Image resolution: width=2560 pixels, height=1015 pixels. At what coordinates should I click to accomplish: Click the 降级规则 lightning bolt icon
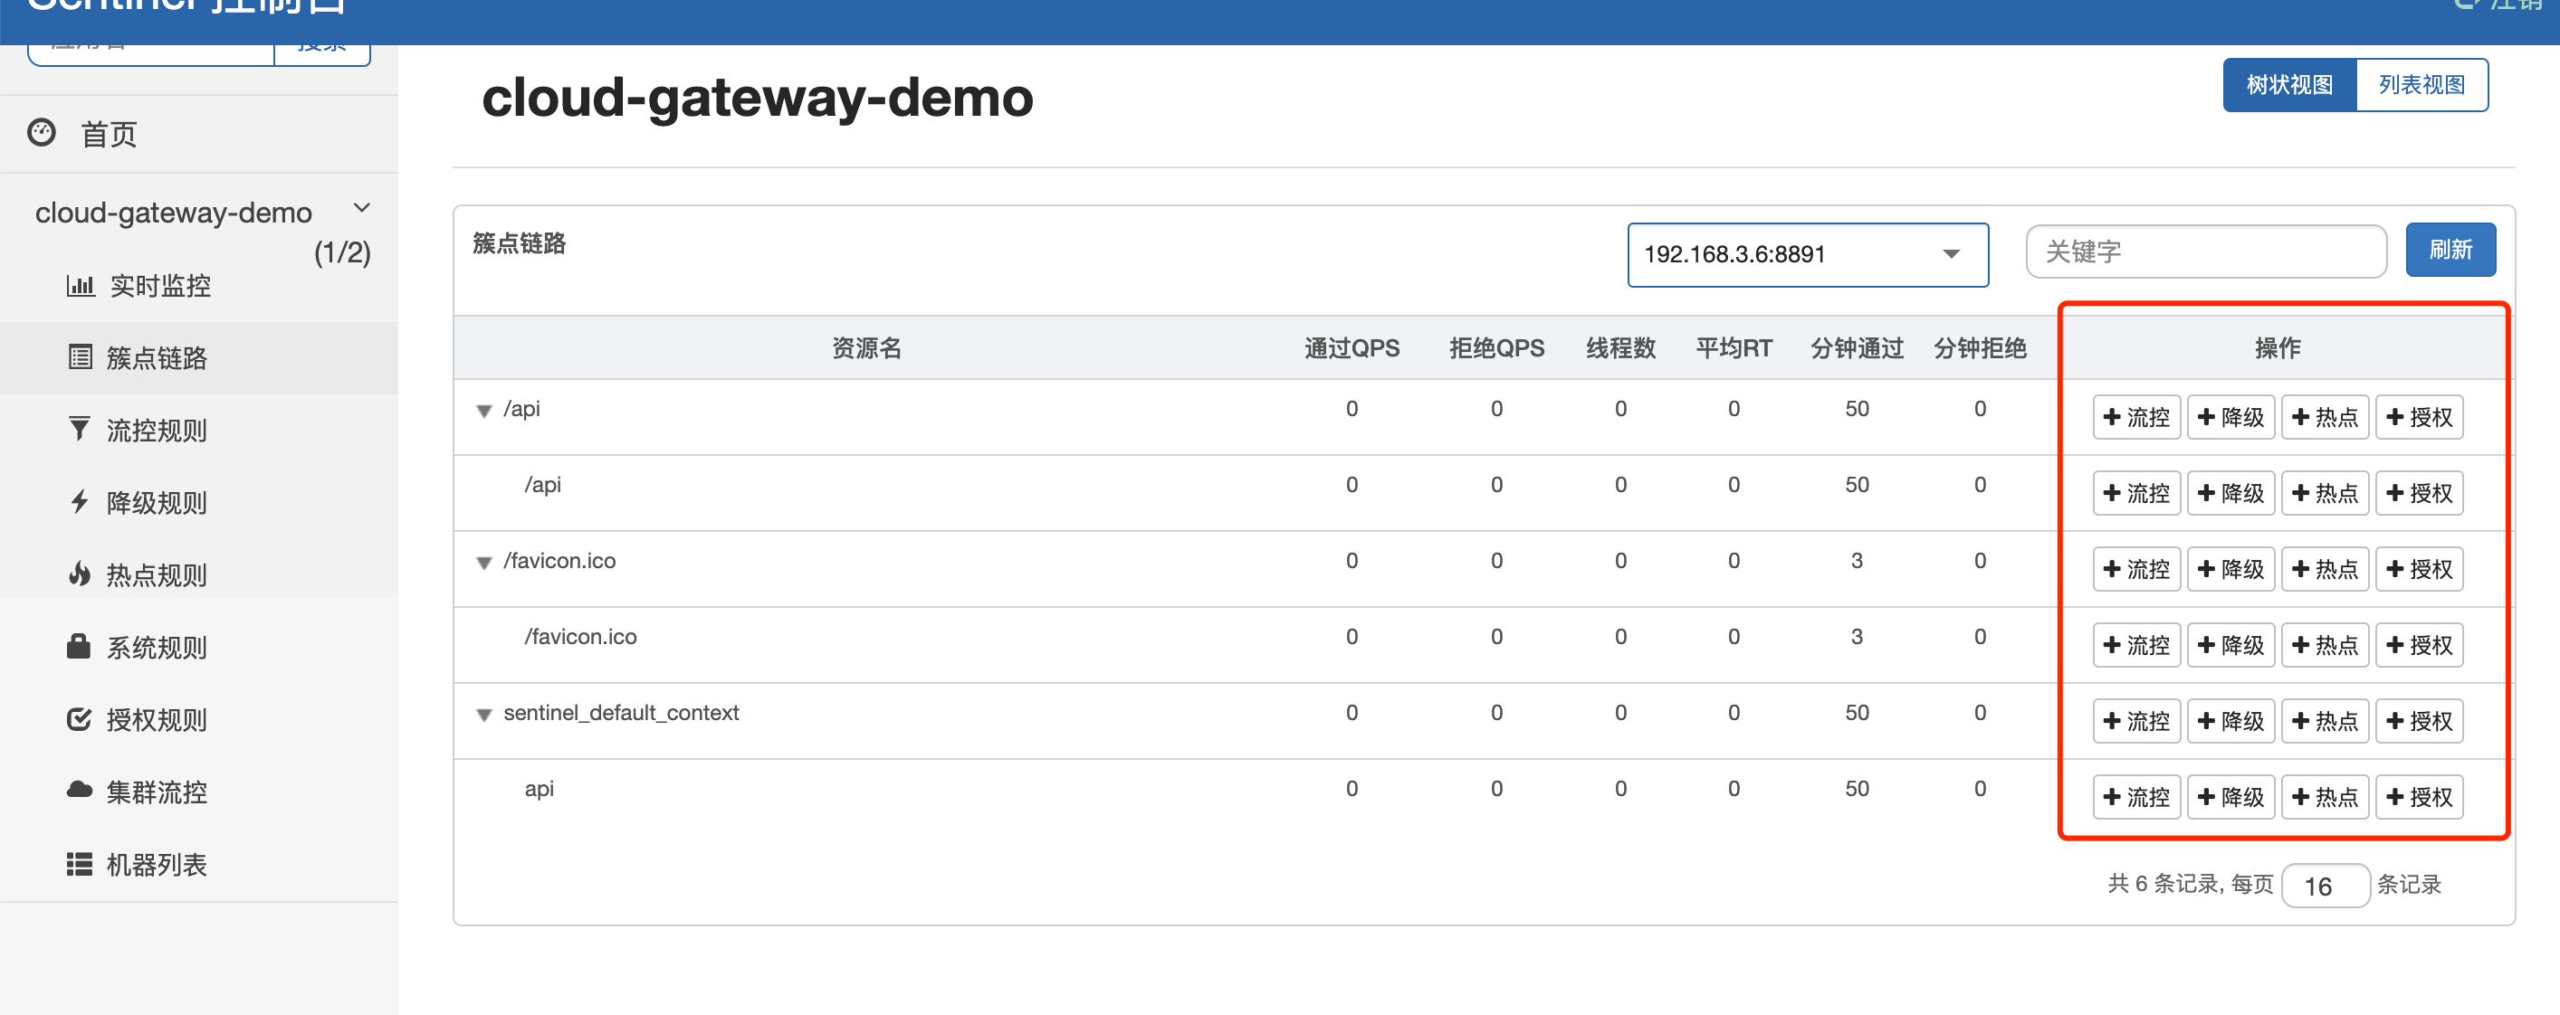pyautogui.click(x=80, y=501)
